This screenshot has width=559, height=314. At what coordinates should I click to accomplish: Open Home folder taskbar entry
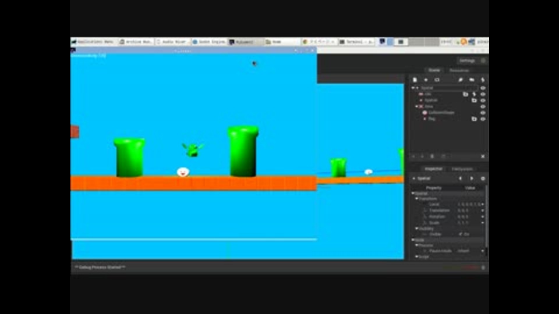283,42
